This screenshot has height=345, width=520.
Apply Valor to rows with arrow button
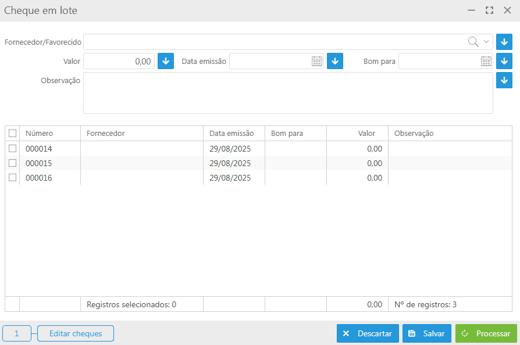[166, 61]
